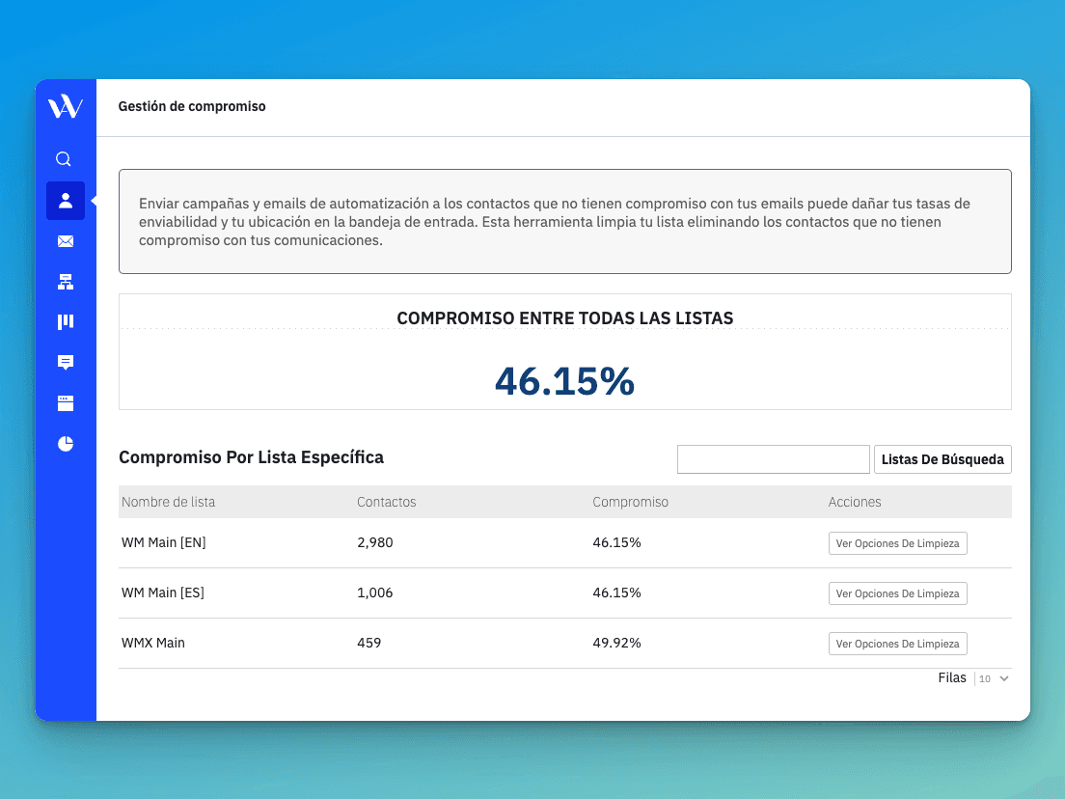
Task: Select the Contacts person icon
Action: coord(66,201)
